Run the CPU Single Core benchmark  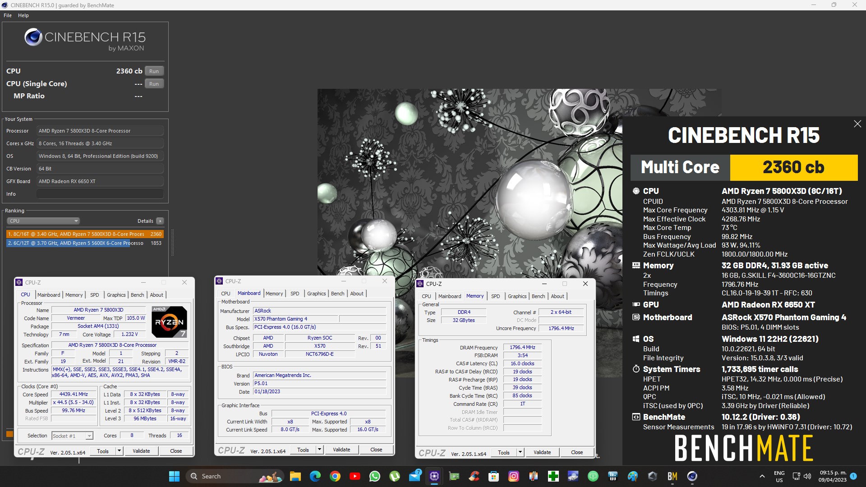coord(154,84)
